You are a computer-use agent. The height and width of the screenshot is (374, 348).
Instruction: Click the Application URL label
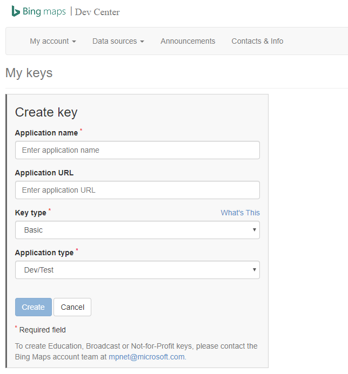coord(44,173)
